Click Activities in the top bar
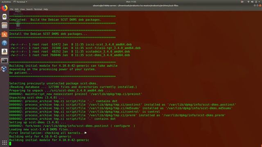The image size is (262, 147). pyautogui.click(x=6, y=2)
